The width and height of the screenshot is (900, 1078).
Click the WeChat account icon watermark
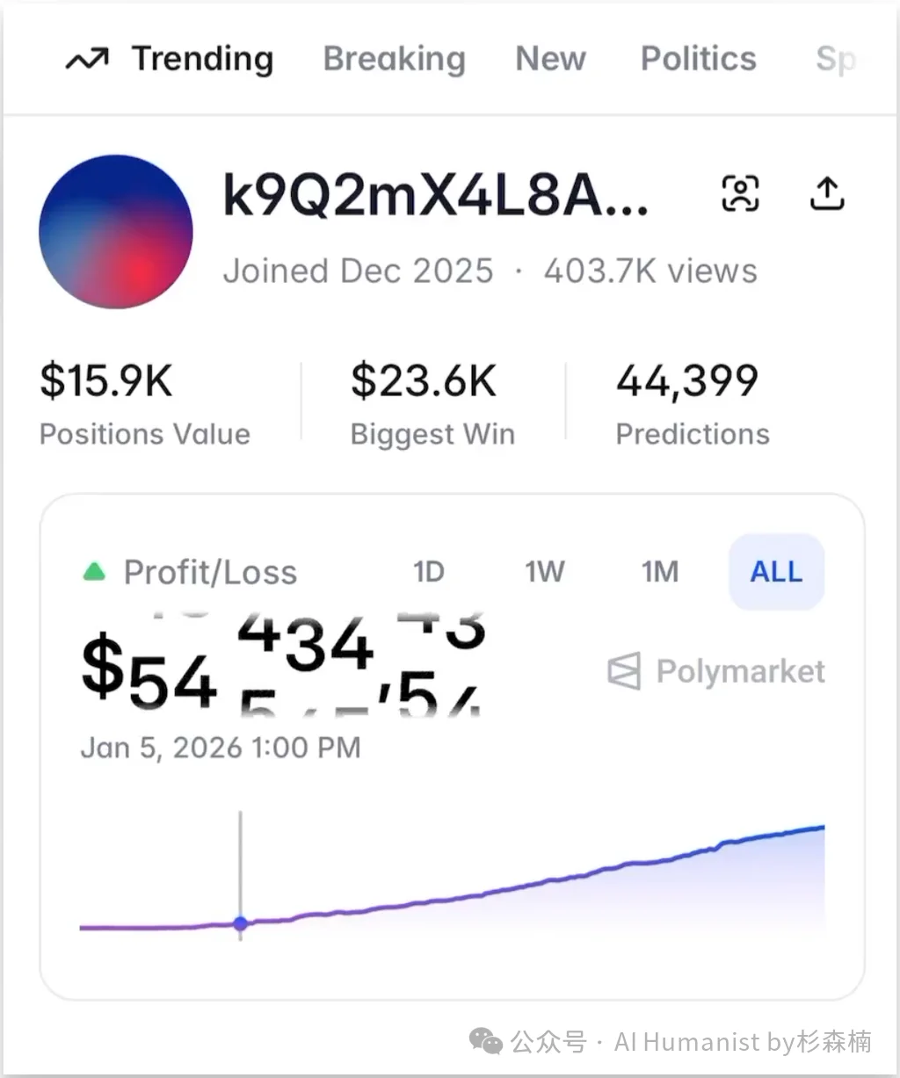[485, 1042]
